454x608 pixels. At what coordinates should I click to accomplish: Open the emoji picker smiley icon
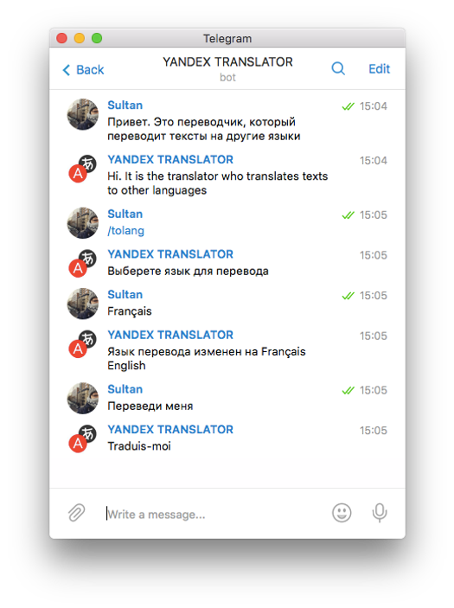[x=342, y=513]
